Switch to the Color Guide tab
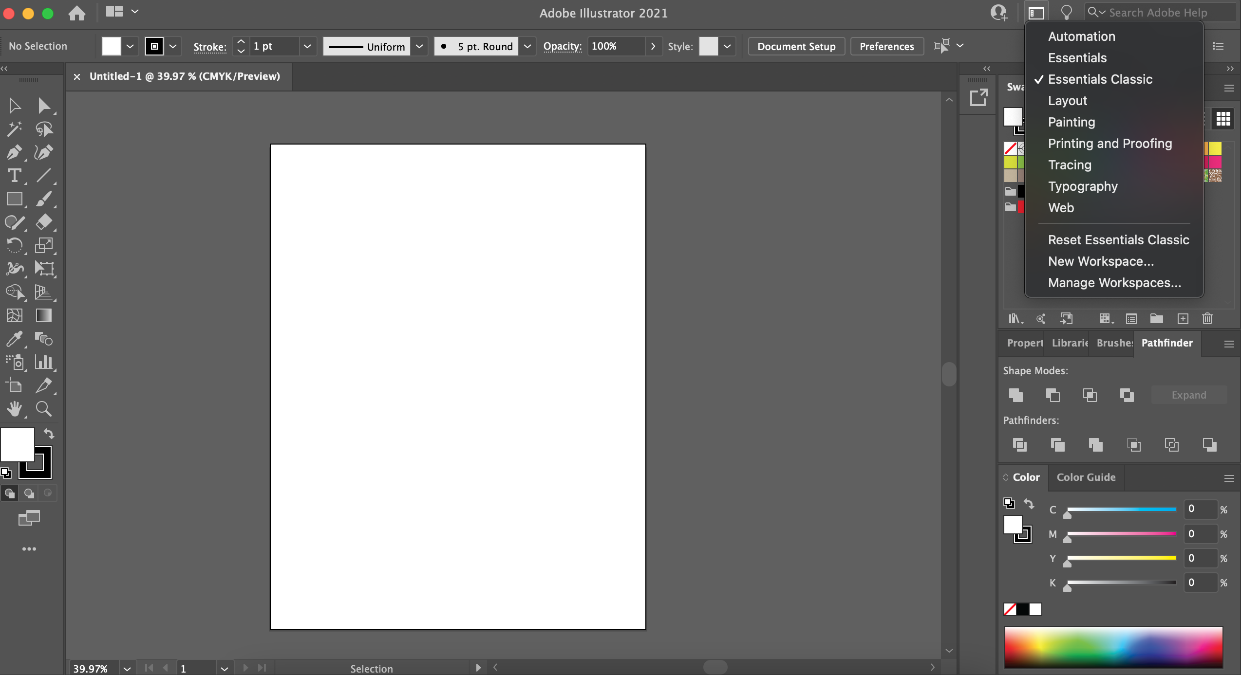The height and width of the screenshot is (675, 1241). [1086, 477]
